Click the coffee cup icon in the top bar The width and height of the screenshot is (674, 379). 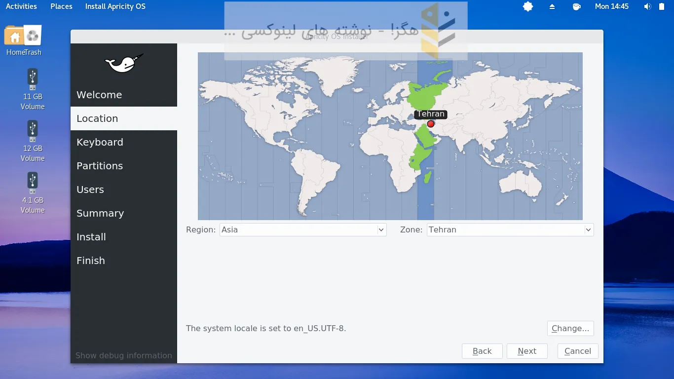(576, 6)
